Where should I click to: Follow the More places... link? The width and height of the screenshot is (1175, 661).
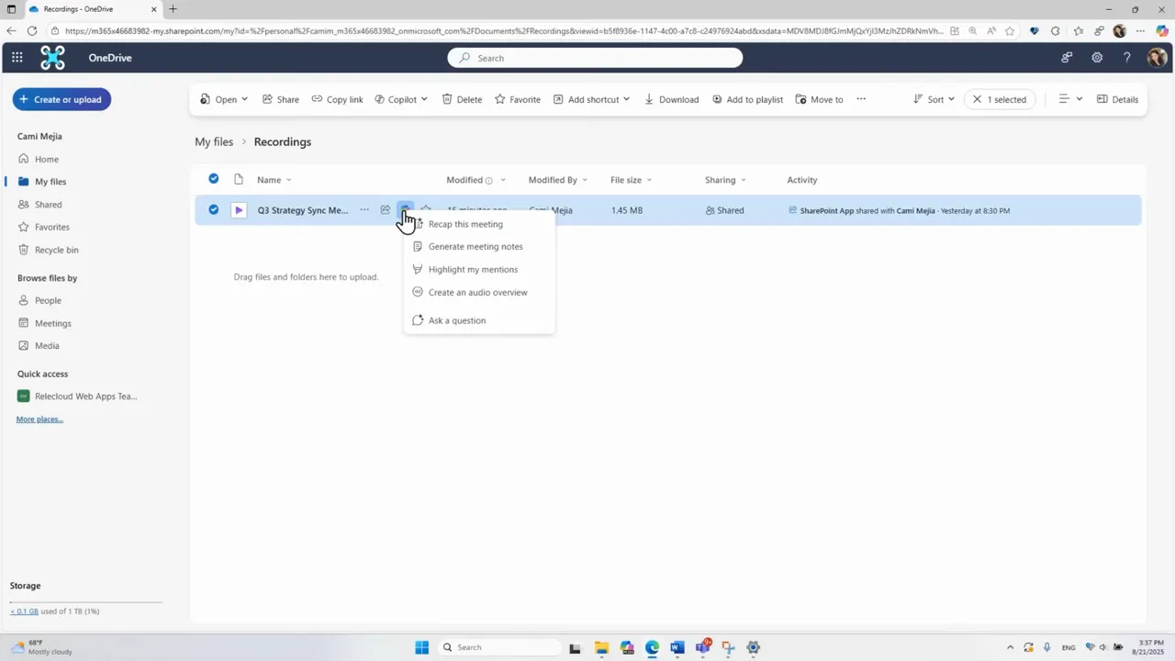pos(39,420)
